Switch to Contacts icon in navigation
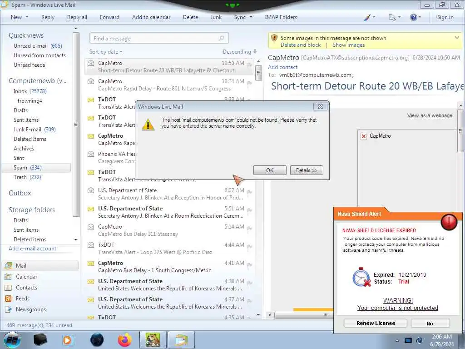Image resolution: width=465 pixels, height=349 pixels. [8, 288]
